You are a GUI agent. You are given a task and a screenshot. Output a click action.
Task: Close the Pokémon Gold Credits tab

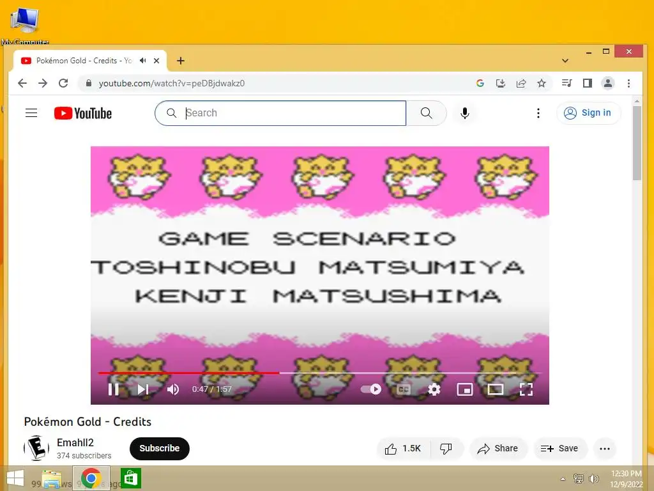click(x=156, y=61)
